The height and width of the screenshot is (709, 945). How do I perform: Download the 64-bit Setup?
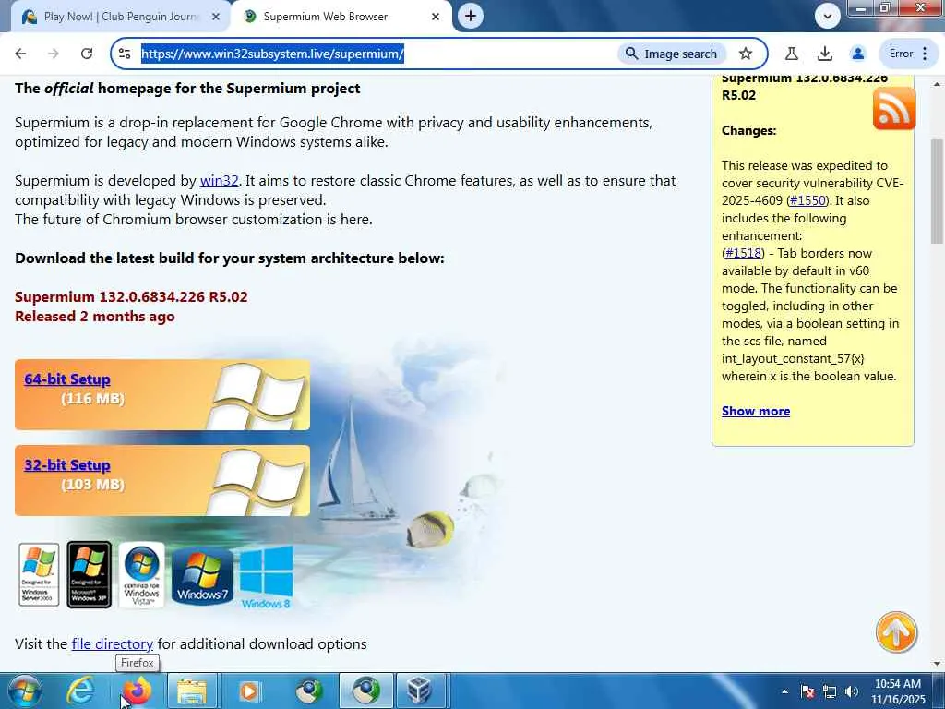point(67,379)
